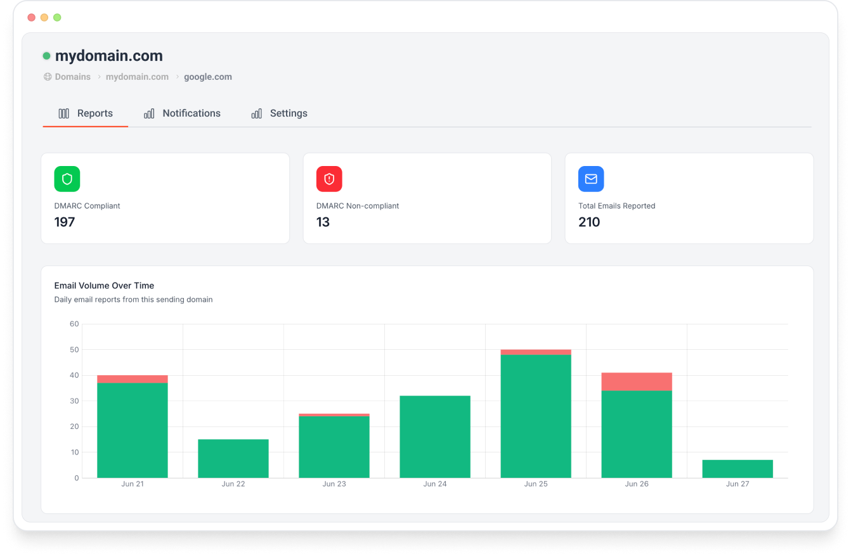Screen dimensions: 851x557
Task: Go to Domains in the breadcrumb
Action: pos(72,77)
